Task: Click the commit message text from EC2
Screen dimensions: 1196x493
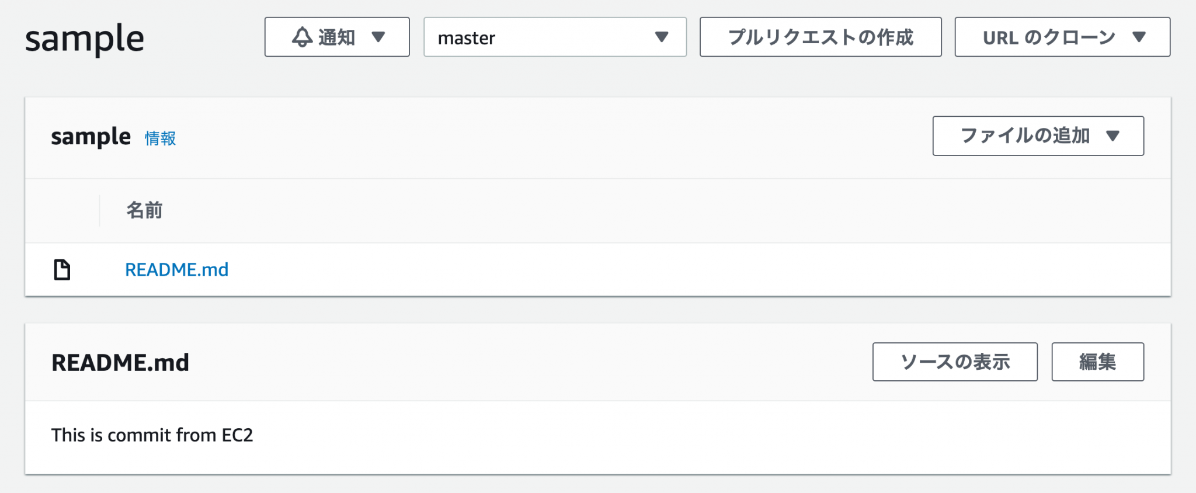Action: 153,435
